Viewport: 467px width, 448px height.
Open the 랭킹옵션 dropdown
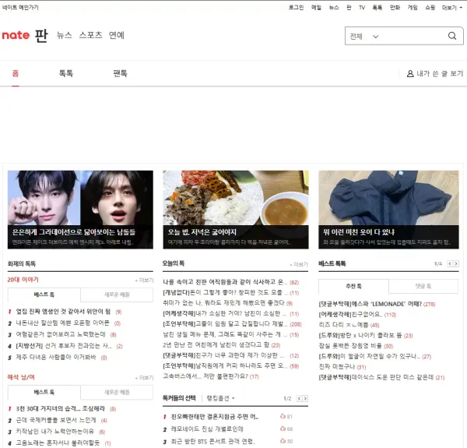(x=221, y=398)
